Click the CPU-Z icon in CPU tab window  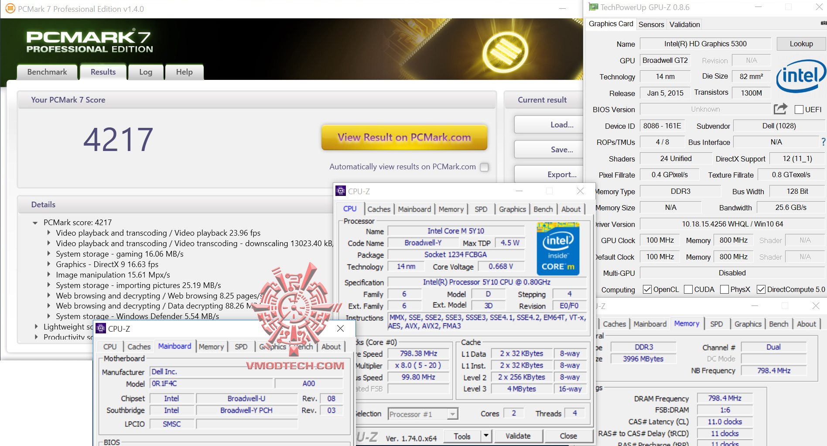340,191
